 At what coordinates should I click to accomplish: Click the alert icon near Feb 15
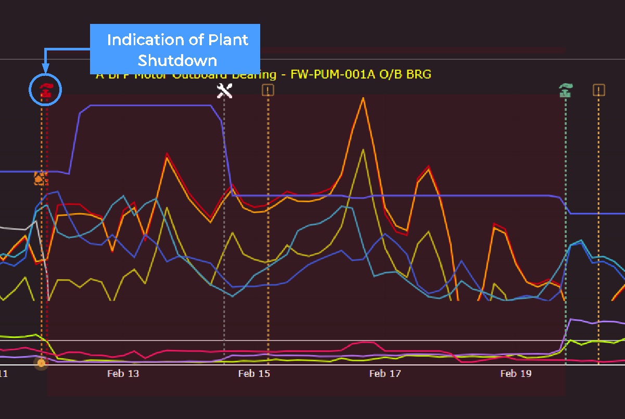click(x=268, y=90)
